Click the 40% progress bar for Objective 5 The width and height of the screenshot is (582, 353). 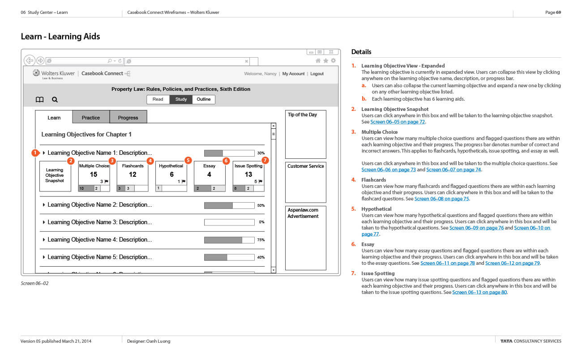click(x=229, y=257)
